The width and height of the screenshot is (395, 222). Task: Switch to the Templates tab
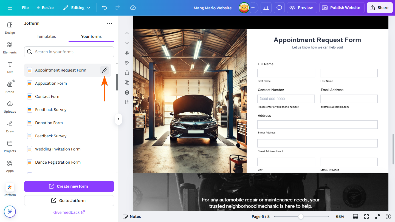(46, 36)
